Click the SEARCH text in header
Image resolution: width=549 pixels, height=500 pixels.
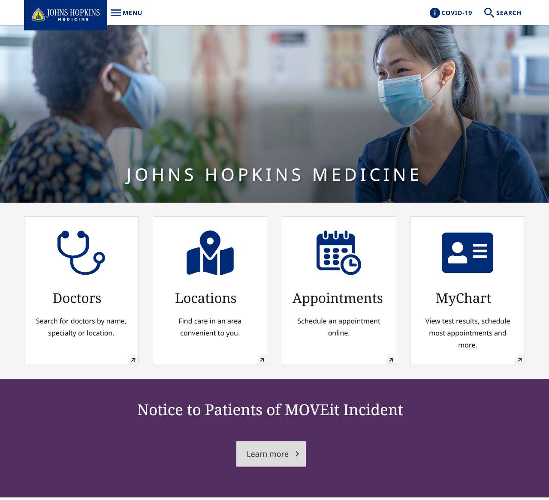[509, 13]
